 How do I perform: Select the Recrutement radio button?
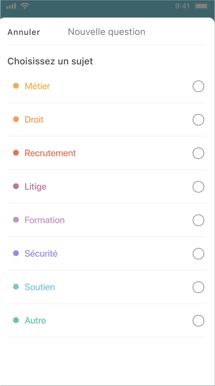[198, 153]
